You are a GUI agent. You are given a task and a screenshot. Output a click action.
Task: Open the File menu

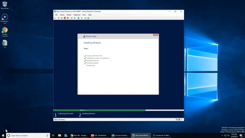pos(56,15)
